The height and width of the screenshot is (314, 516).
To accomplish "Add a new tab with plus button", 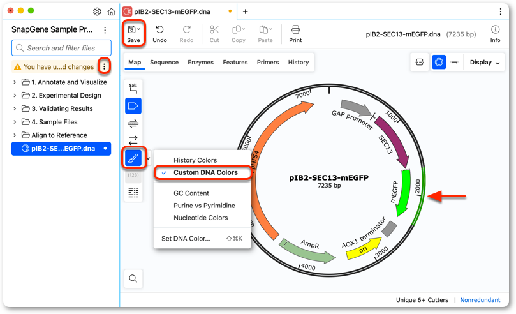I will click(245, 12).
